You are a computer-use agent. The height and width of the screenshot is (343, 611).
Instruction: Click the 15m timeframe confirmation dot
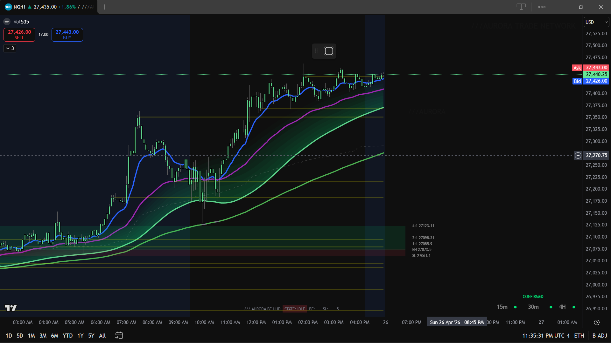[x=515, y=307]
